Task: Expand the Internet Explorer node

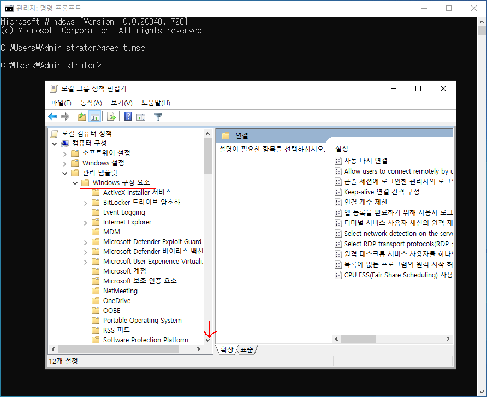Action: click(85, 222)
